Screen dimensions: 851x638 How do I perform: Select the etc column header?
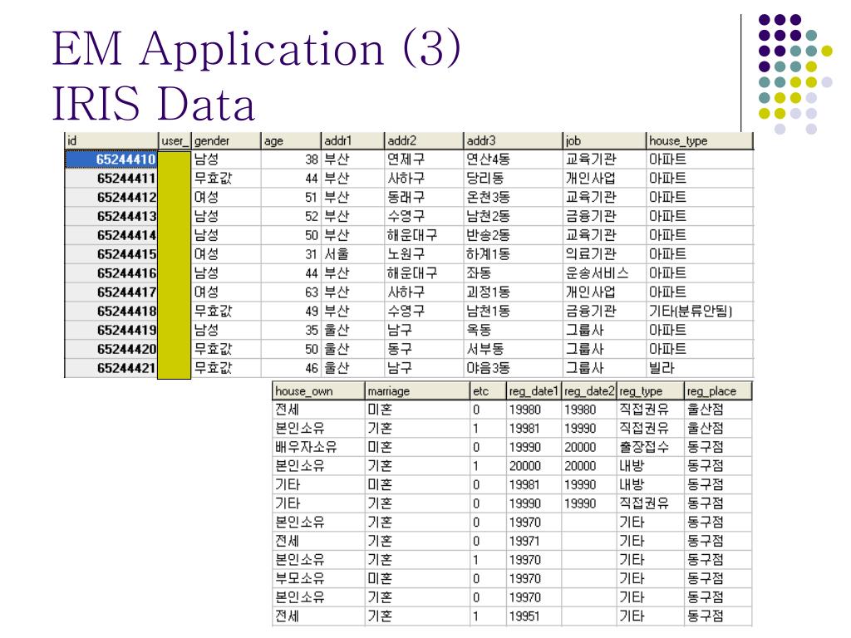click(x=488, y=391)
